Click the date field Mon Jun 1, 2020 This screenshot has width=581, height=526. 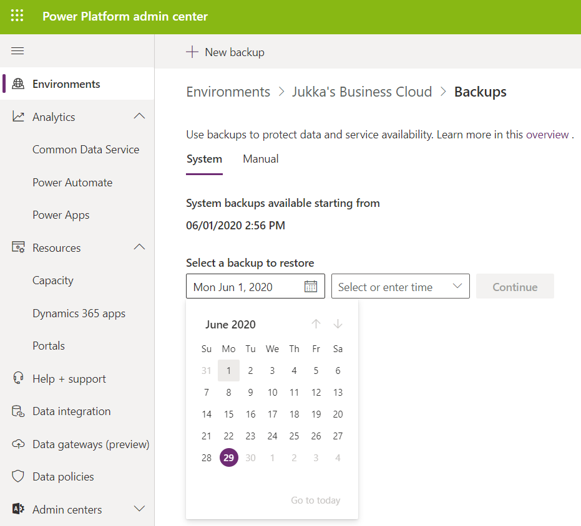(x=255, y=286)
